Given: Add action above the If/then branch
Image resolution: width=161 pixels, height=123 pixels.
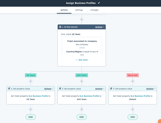Looking at the screenshot, I should [82, 20].
